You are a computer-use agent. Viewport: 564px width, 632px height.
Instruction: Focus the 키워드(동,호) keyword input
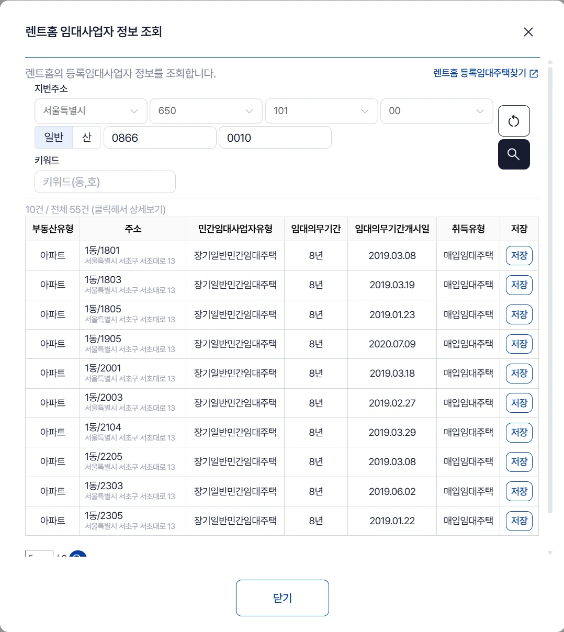pyautogui.click(x=105, y=182)
